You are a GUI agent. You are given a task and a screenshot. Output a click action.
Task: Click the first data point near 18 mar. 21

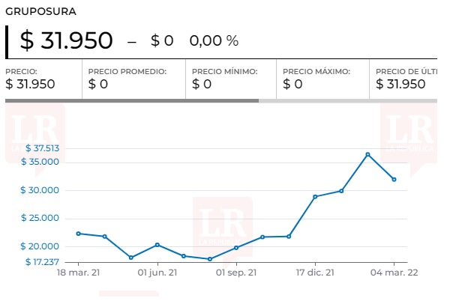tap(78, 234)
